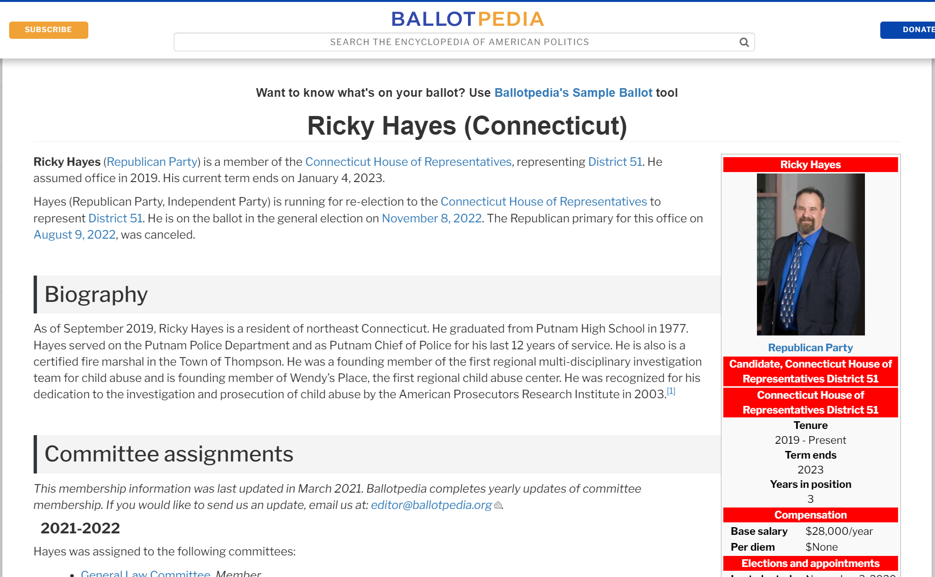
Task: Focus the encyclopedia search field
Action: pos(464,42)
